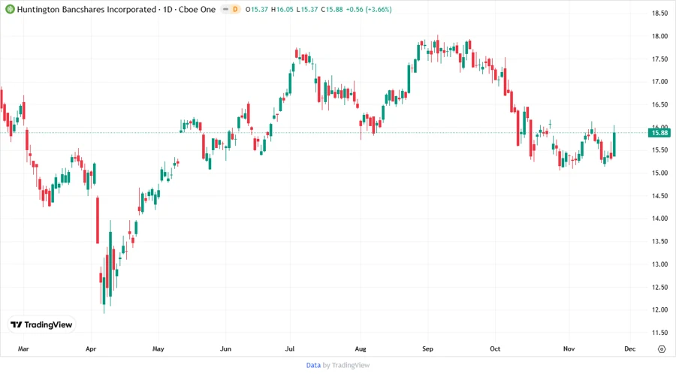Click the 15.50 price axis label
The height and width of the screenshot is (374, 676).
659,150
